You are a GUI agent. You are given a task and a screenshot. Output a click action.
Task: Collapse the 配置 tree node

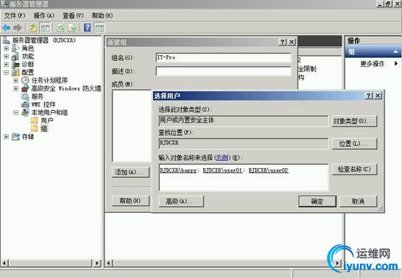click(x=6, y=72)
